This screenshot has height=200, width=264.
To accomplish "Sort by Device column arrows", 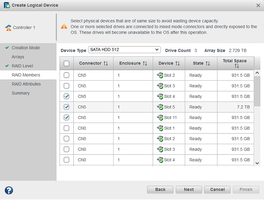I will (177, 63).
